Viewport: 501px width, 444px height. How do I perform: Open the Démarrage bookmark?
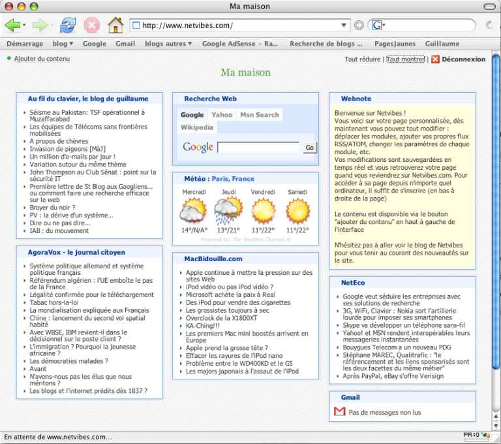(x=25, y=44)
